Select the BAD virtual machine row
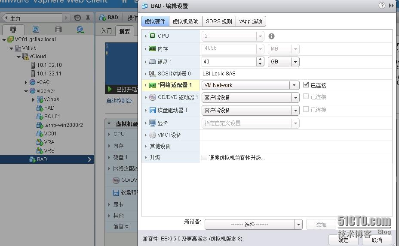This screenshot has width=399, height=246. 47,159
